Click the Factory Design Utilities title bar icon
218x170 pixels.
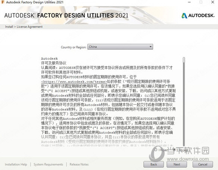pos(3,2)
